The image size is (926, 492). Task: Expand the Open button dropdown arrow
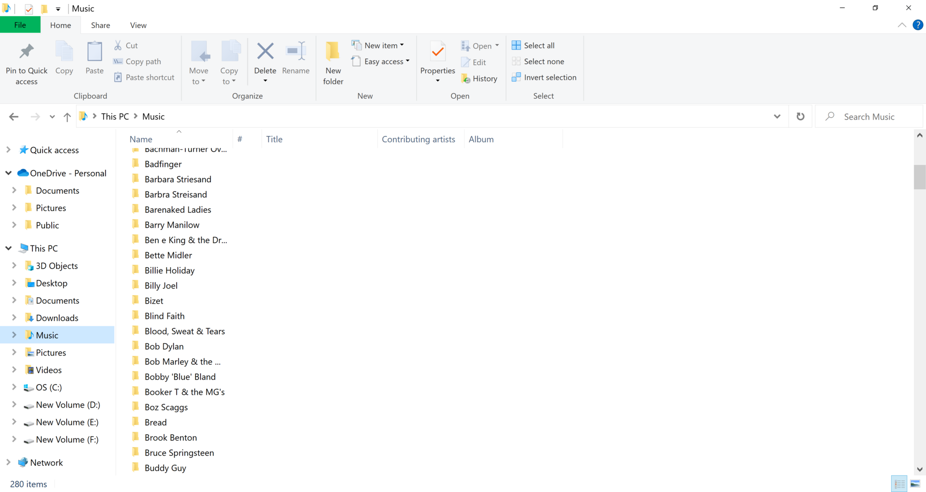497,45
